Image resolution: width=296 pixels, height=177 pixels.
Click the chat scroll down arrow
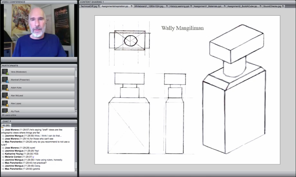tap(76, 170)
